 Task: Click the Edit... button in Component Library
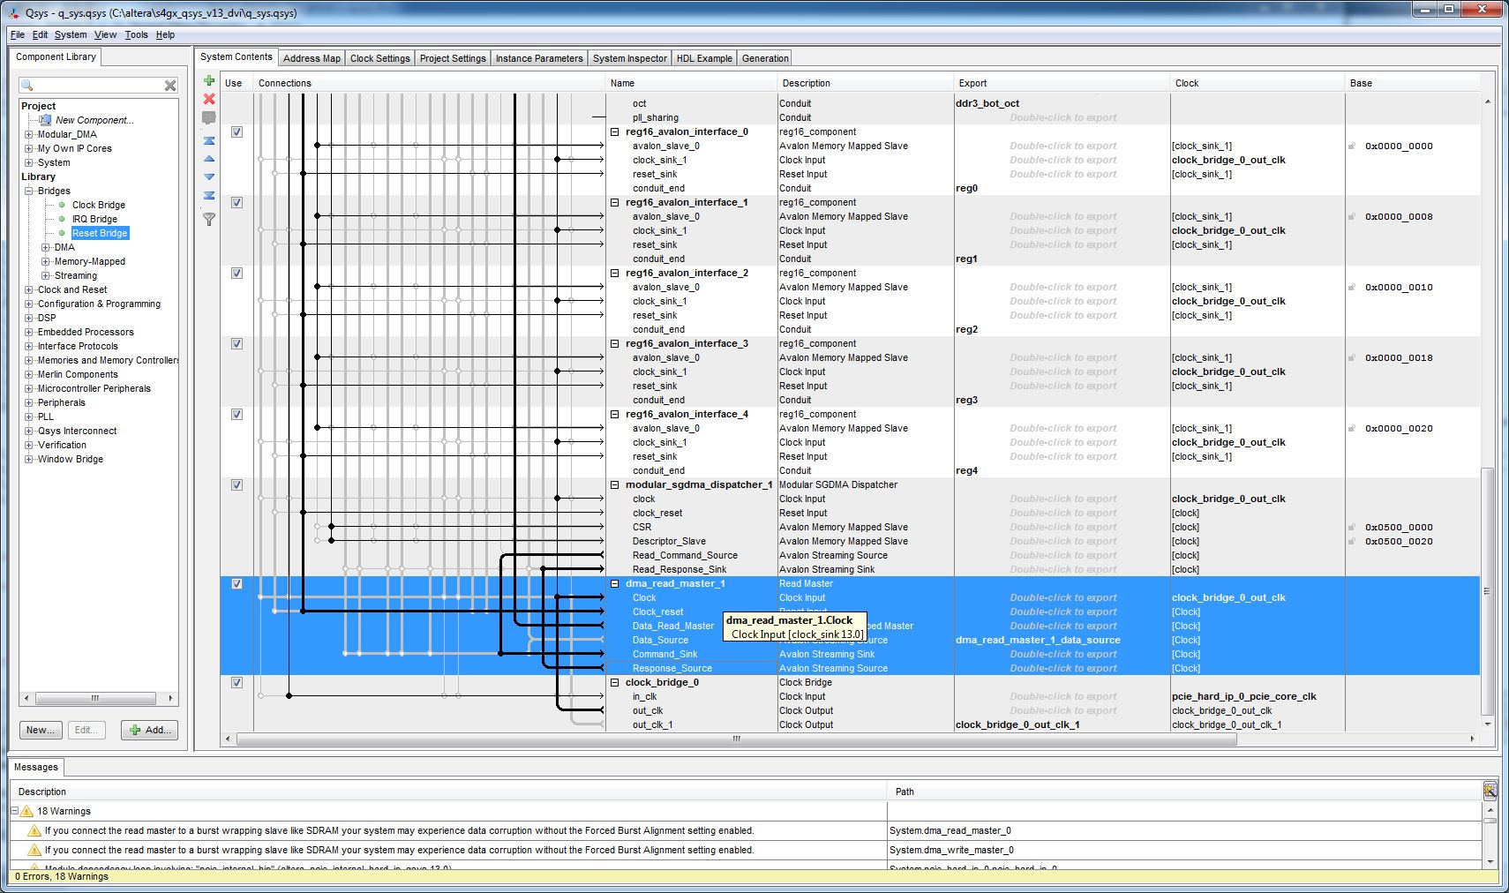[86, 730]
